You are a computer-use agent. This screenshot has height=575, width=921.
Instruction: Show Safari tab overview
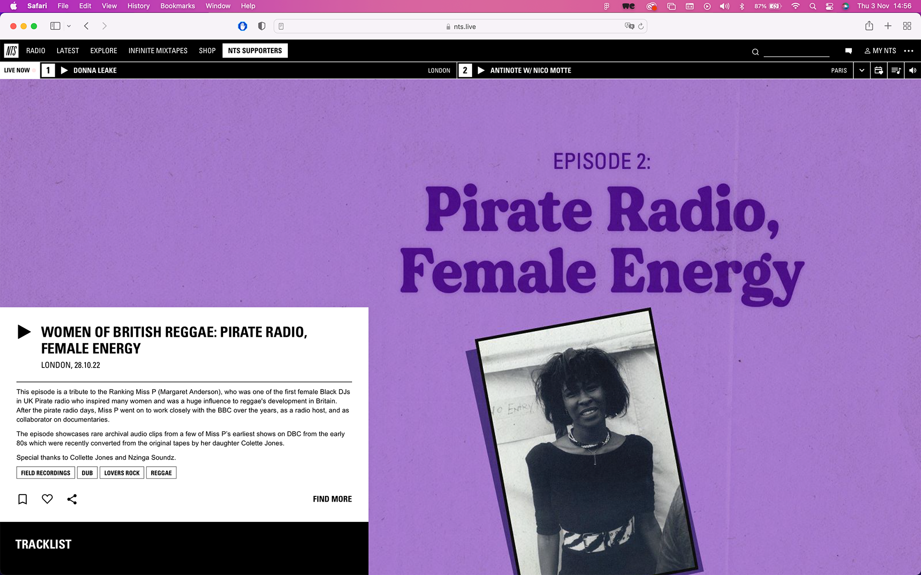(907, 26)
